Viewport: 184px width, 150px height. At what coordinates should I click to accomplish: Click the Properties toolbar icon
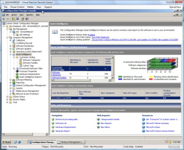(23, 19)
